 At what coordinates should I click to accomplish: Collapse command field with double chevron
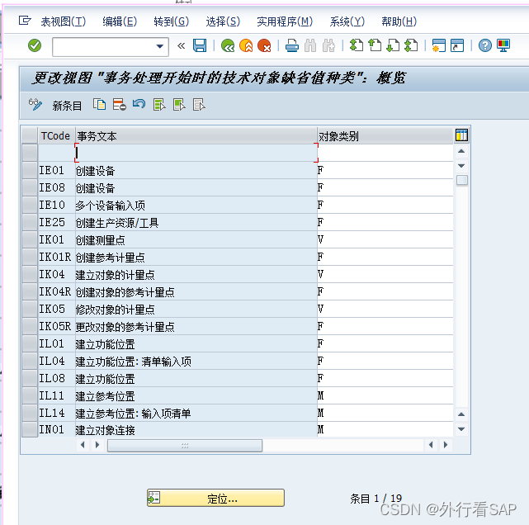coord(182,45)
